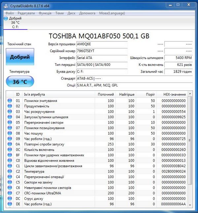Click the Серійний номер value field

click(101, 51)
